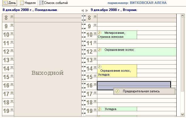Image resolution: width=186 pixels, height=118 pixels.
Task: Click small grid icon at hour 16 Monday
Action: click(x=12, y=84)
